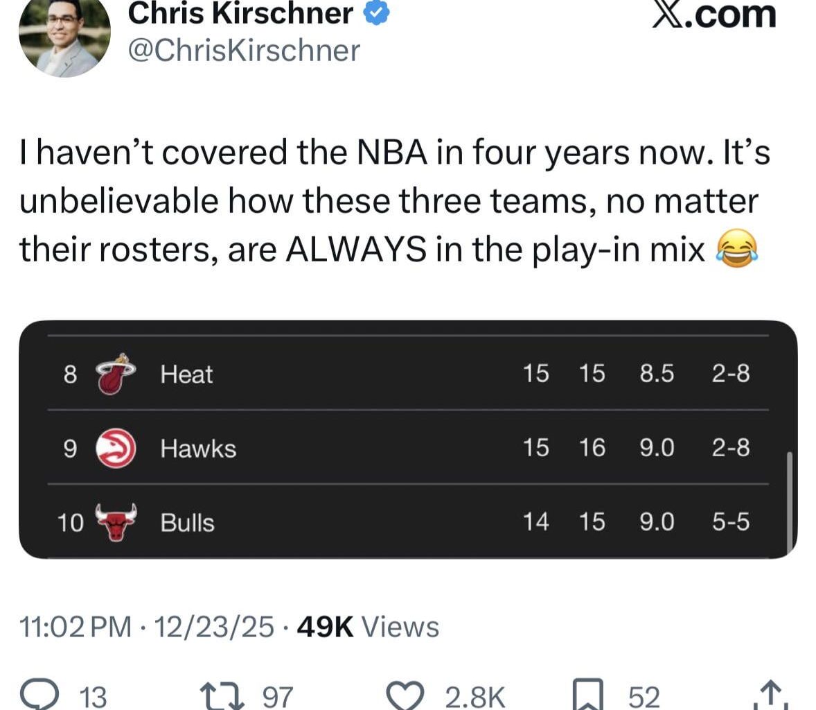
Task: Click Chris Kirschner's profile photo
Action: tap(64, 35)
